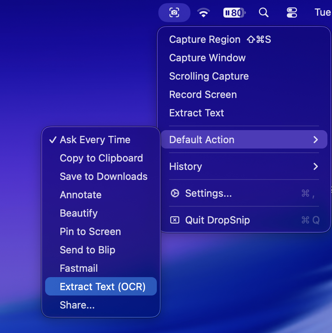Open the Share... options
Viewport: 332px width, 333px height.
tap(77, 305)
